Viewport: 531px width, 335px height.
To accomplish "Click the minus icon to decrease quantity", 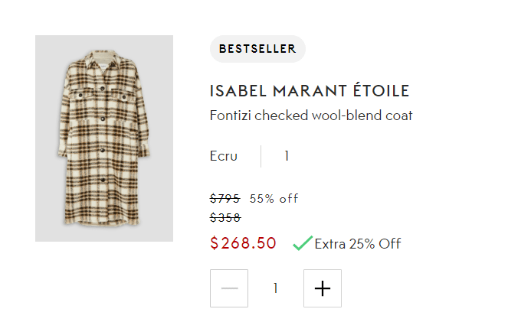I will tap(229, 288).
